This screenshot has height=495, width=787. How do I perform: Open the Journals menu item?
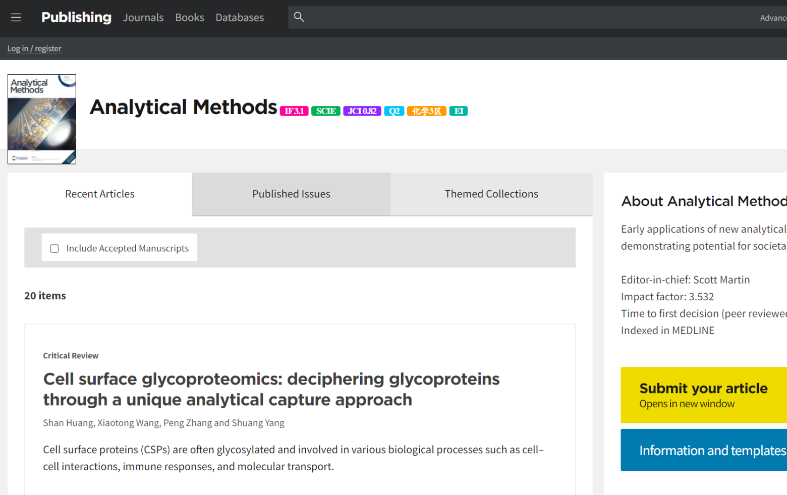[143, 18]
